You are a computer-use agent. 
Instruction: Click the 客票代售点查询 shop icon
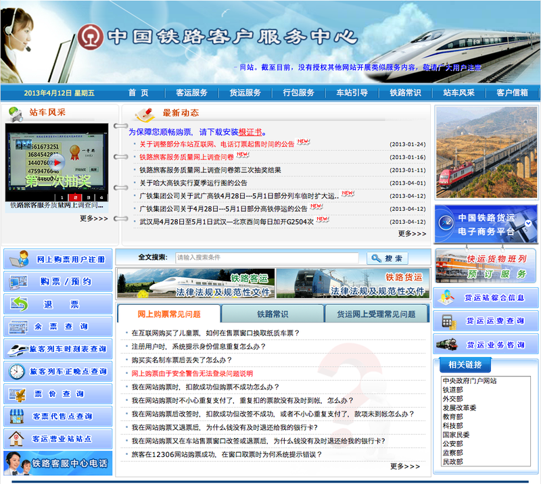pos(16,416)
